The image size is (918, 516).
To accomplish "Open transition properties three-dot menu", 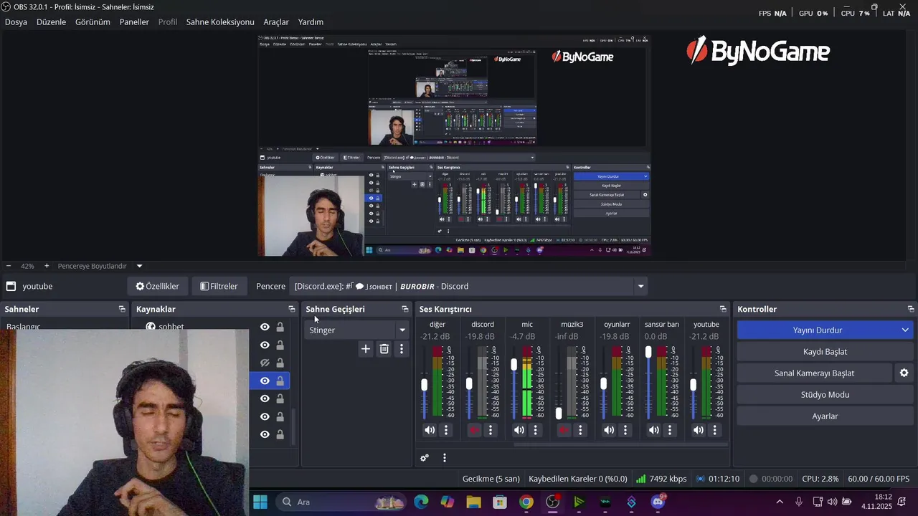I will (402, 349).
